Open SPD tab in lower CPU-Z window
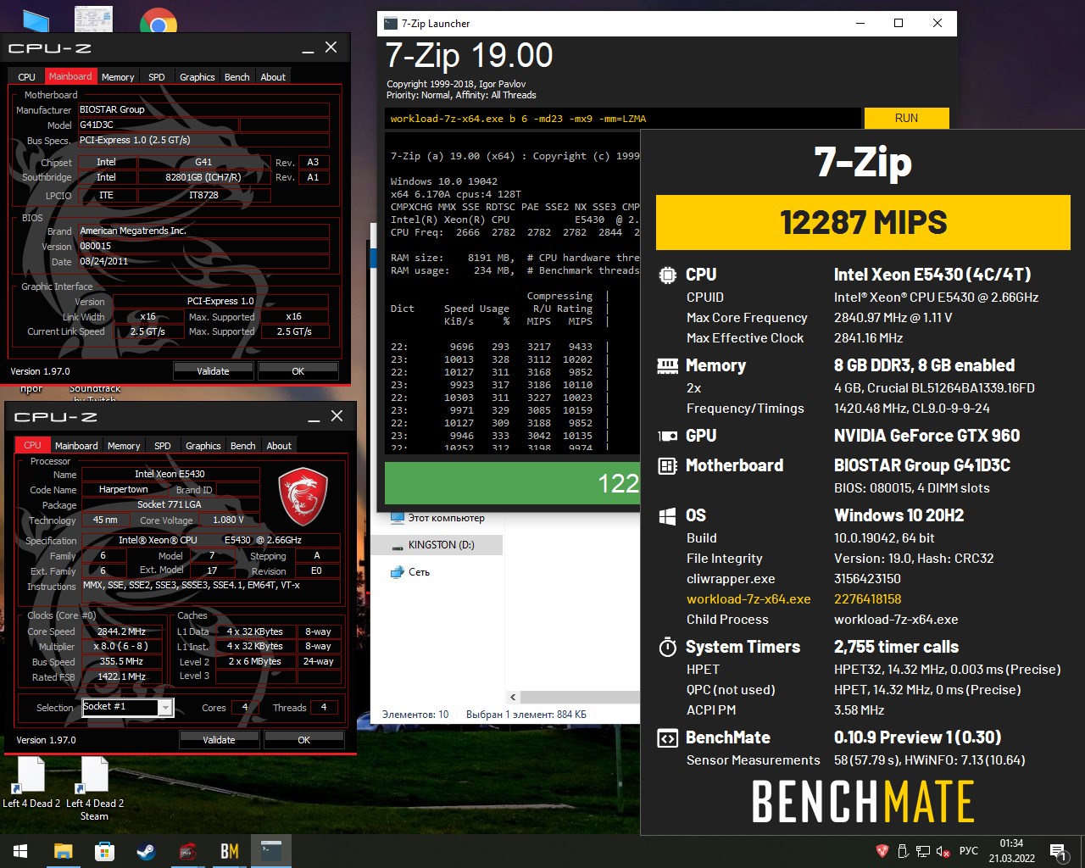Screen dimensions: 1085x868 click(163, 446)
